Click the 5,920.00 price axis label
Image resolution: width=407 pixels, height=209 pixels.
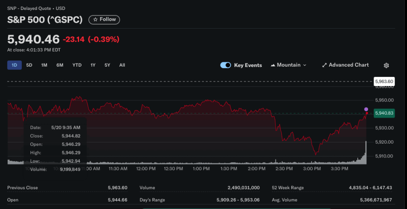[x=384, y=142]
